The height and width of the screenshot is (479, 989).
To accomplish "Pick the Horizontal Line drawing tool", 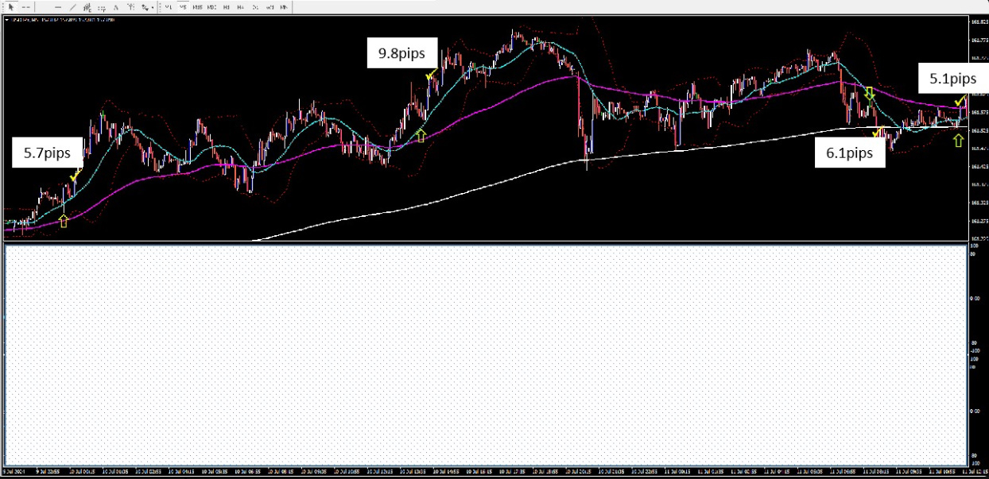I will (58, 7).
